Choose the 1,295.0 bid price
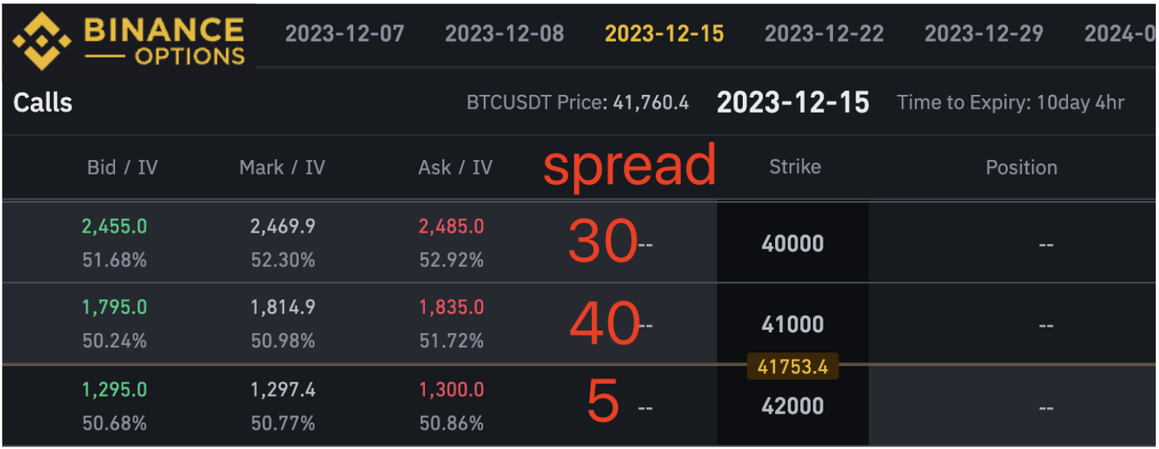Viewport: 1159px width, 449px height. tap(114, 390)
